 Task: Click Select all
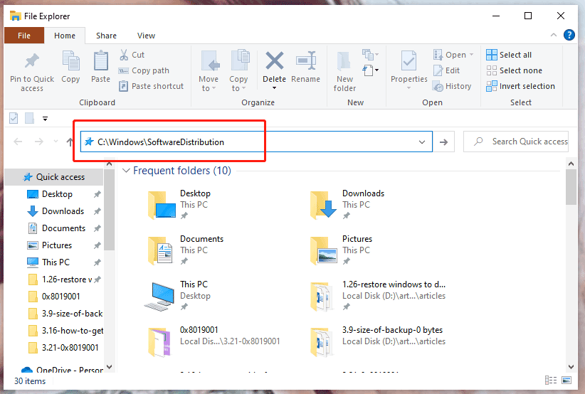pos(509,55)
